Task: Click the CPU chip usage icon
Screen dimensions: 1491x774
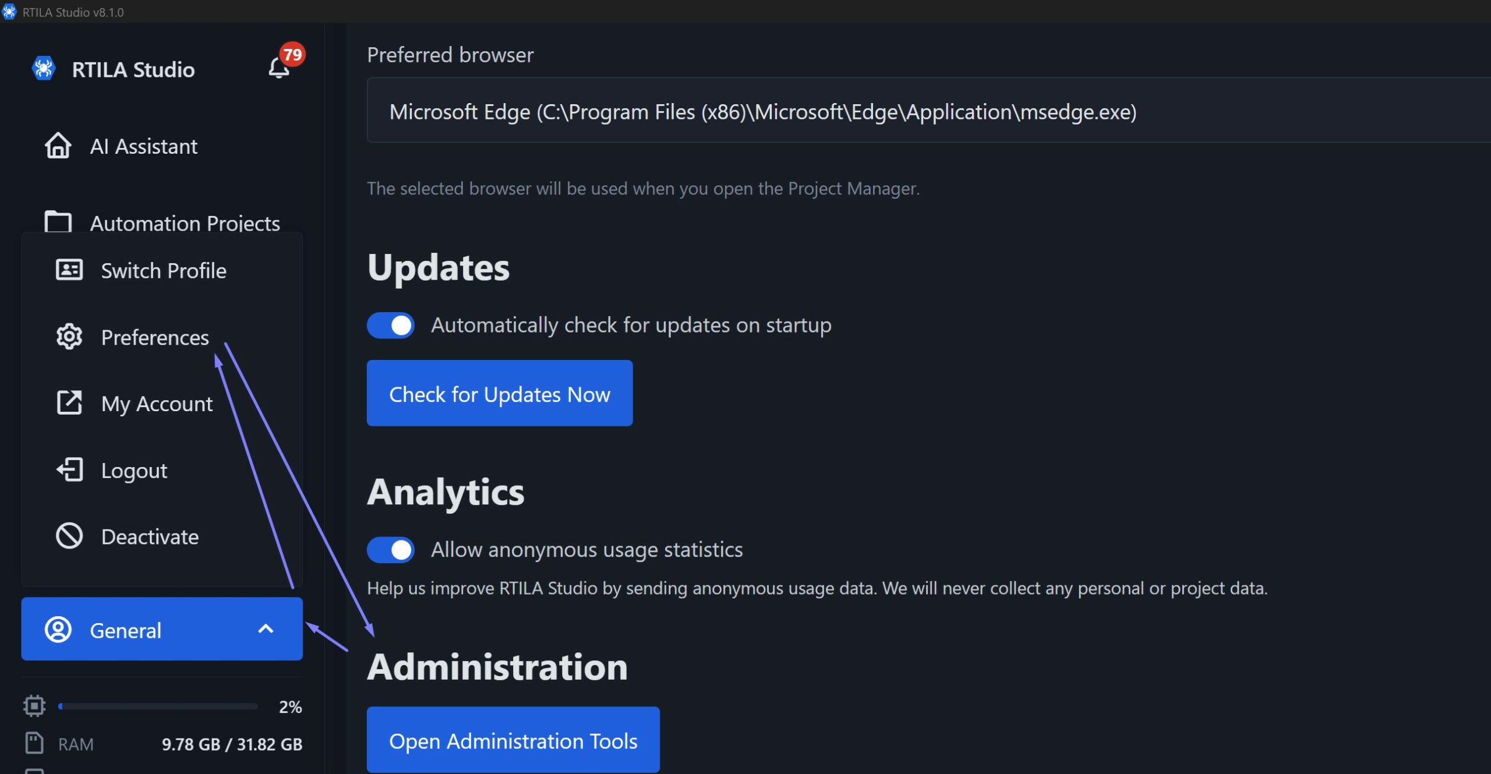Action: 34,706
